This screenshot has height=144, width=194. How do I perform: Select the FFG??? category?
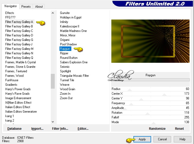coord(10,17)
